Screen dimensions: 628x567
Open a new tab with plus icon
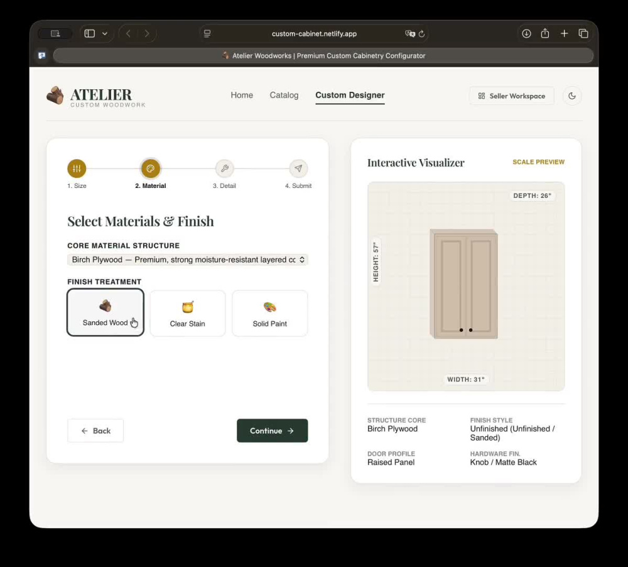(564, 34)
